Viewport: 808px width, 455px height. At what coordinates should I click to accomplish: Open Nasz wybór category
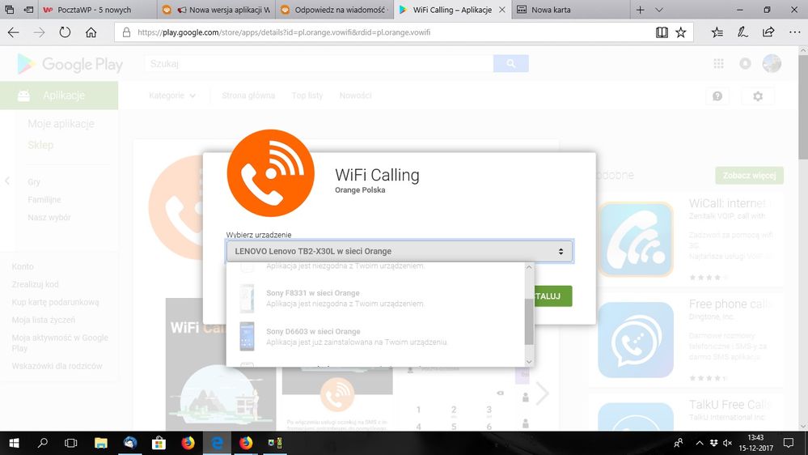(49, 218)
